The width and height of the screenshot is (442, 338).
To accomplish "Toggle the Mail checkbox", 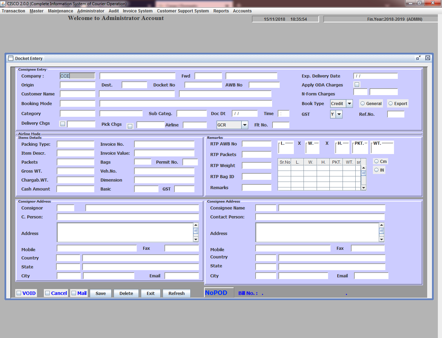I will tap(74, 293).
